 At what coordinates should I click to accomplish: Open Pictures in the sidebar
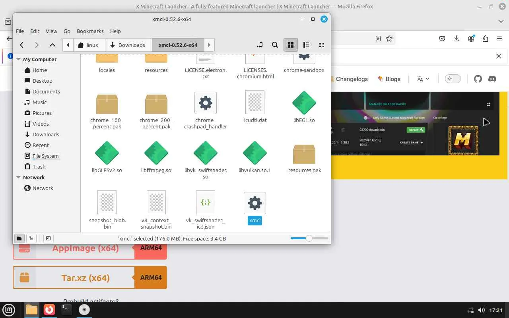point(42,113)
